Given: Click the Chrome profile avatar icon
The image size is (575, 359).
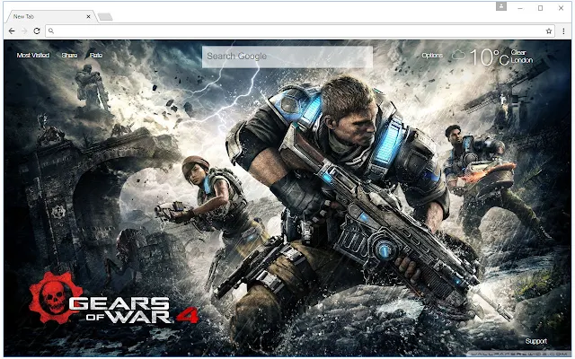Looking at the screenshot, I should click(501, 6).
